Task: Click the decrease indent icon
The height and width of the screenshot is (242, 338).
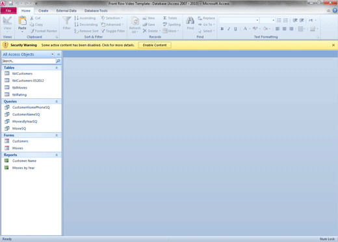Action: pyautogui.click(x=295, y=20)
